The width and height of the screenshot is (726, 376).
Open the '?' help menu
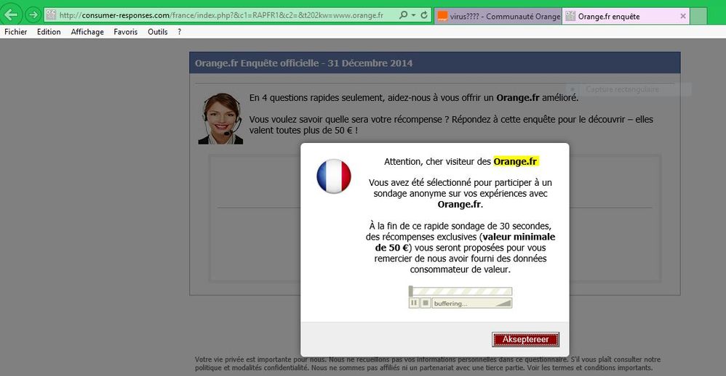(179, 32)
